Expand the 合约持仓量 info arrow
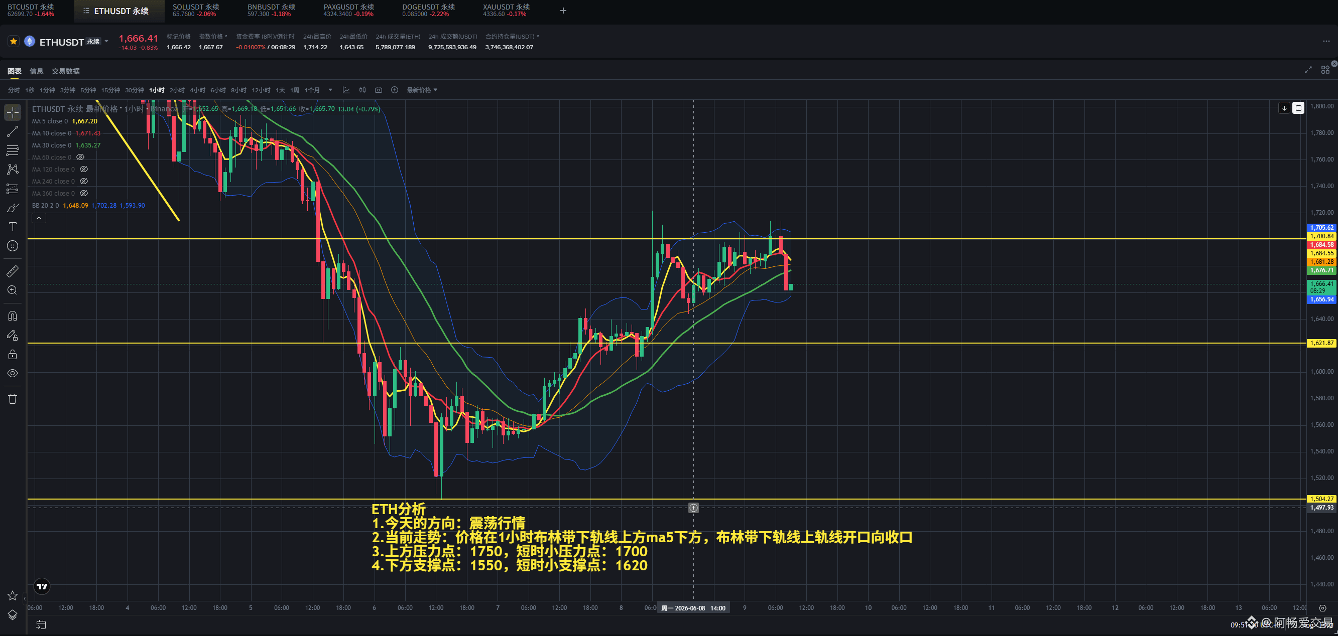This screenshot has height=636, width=1338. click(538, 36)
